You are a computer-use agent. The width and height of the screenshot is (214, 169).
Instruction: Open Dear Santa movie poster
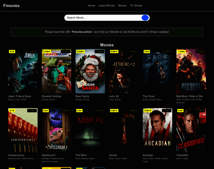90,71
